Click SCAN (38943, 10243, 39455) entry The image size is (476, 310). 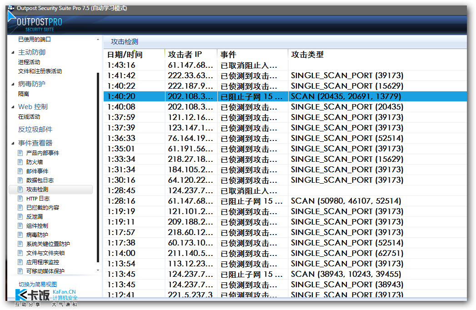(346, 274)
